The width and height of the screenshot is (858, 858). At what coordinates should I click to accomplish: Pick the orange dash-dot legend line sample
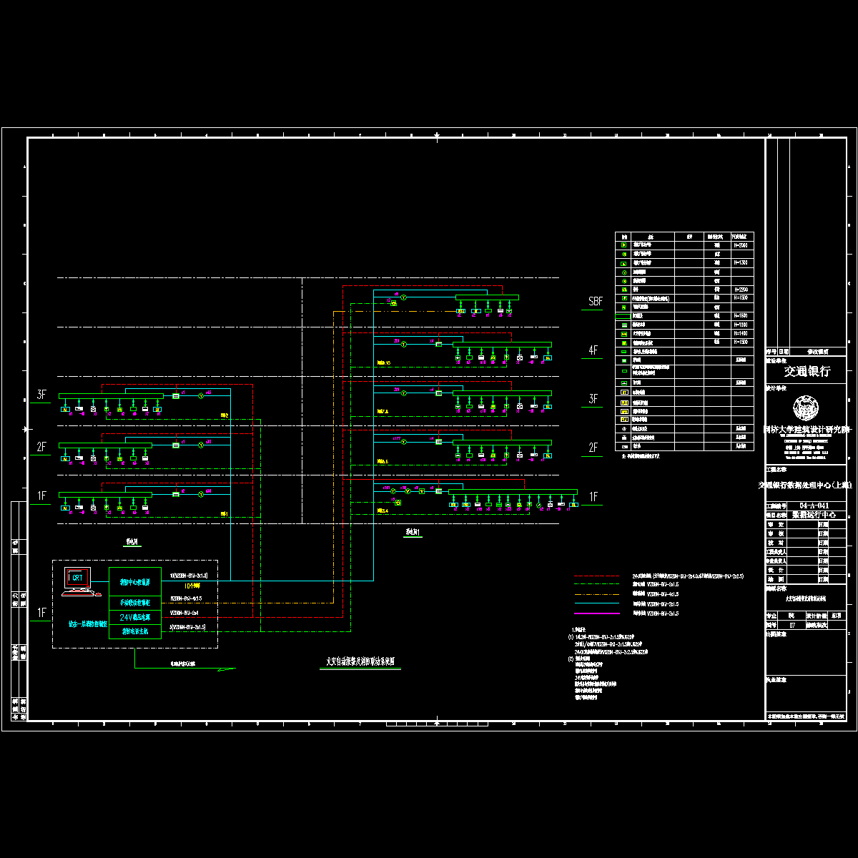pos(596,594)
